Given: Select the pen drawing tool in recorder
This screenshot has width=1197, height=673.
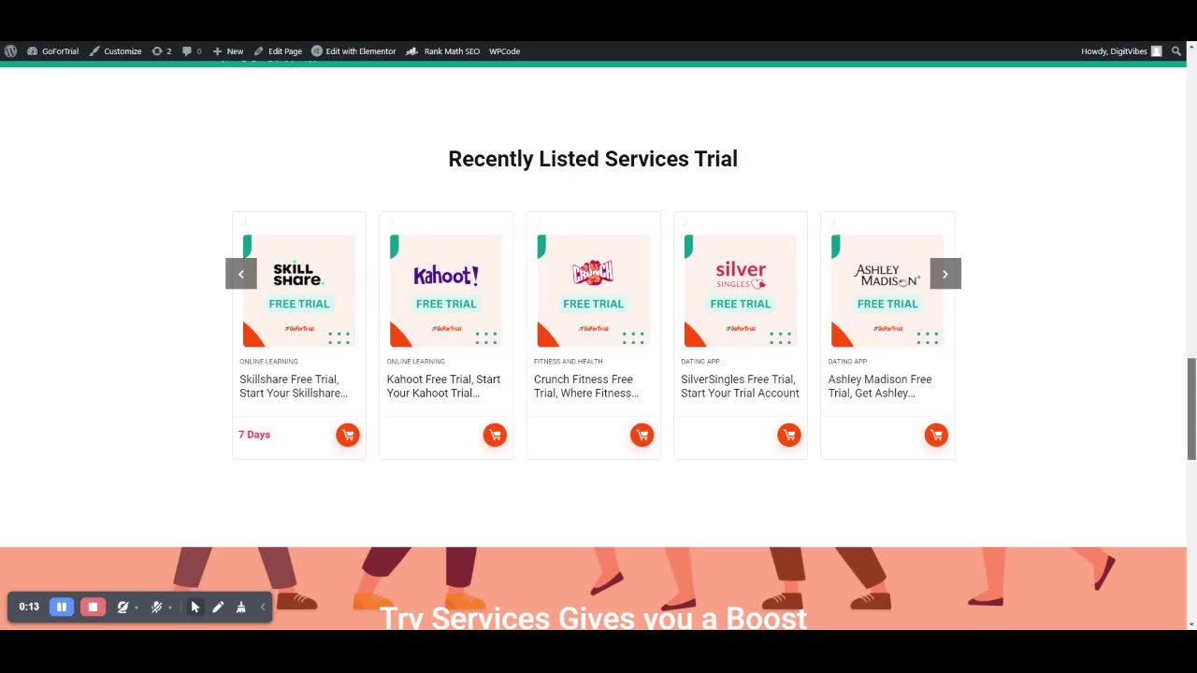Looking at the screenshot, I should tap(218, 607).
